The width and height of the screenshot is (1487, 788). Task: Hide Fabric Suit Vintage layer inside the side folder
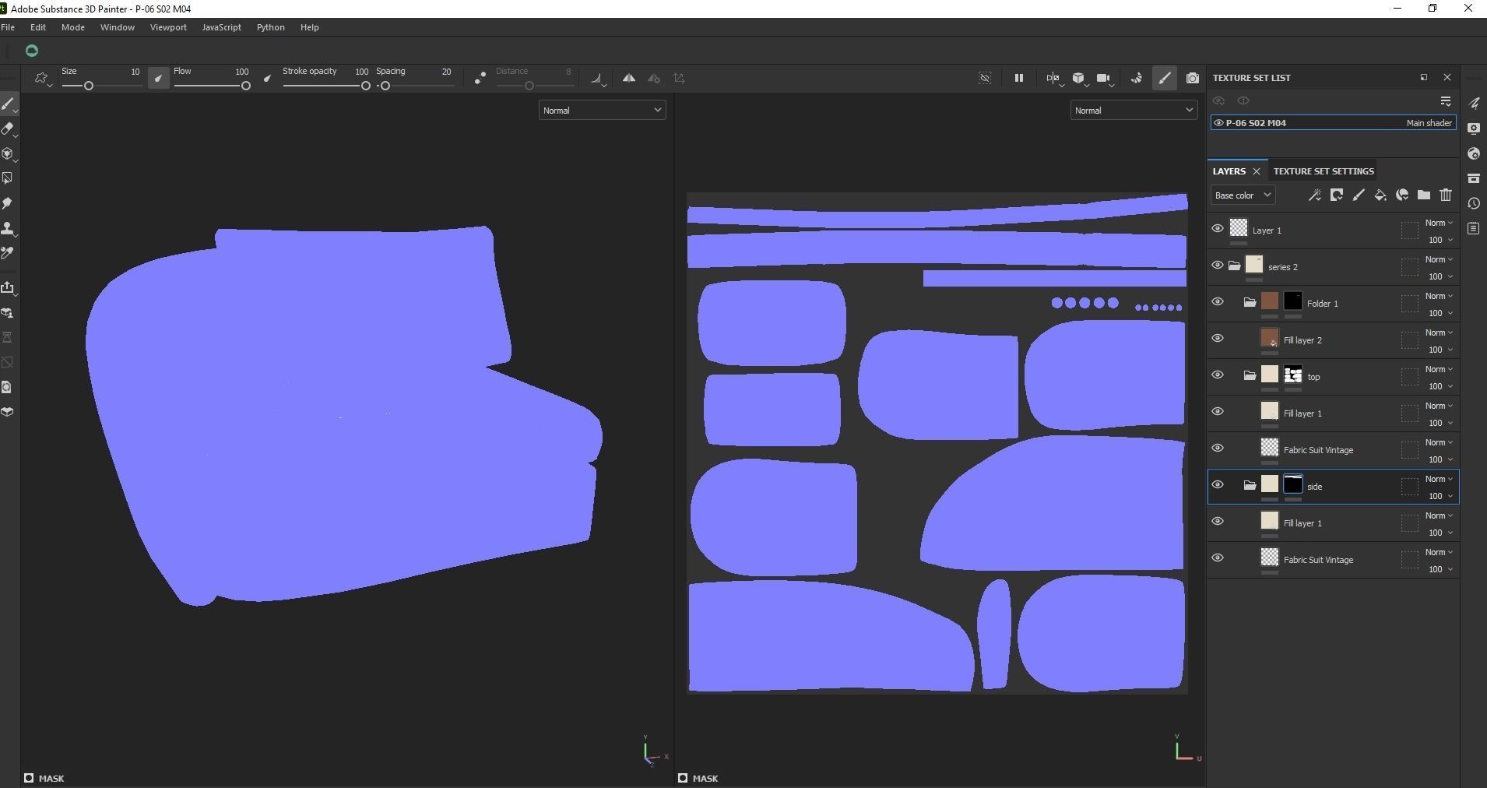point(1218,558)
